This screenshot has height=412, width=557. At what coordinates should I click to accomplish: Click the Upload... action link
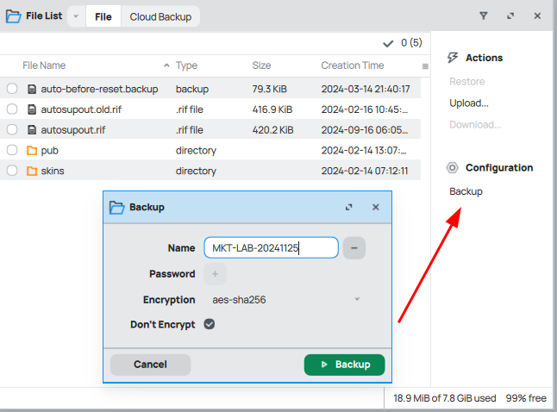[x=469, y=103]
